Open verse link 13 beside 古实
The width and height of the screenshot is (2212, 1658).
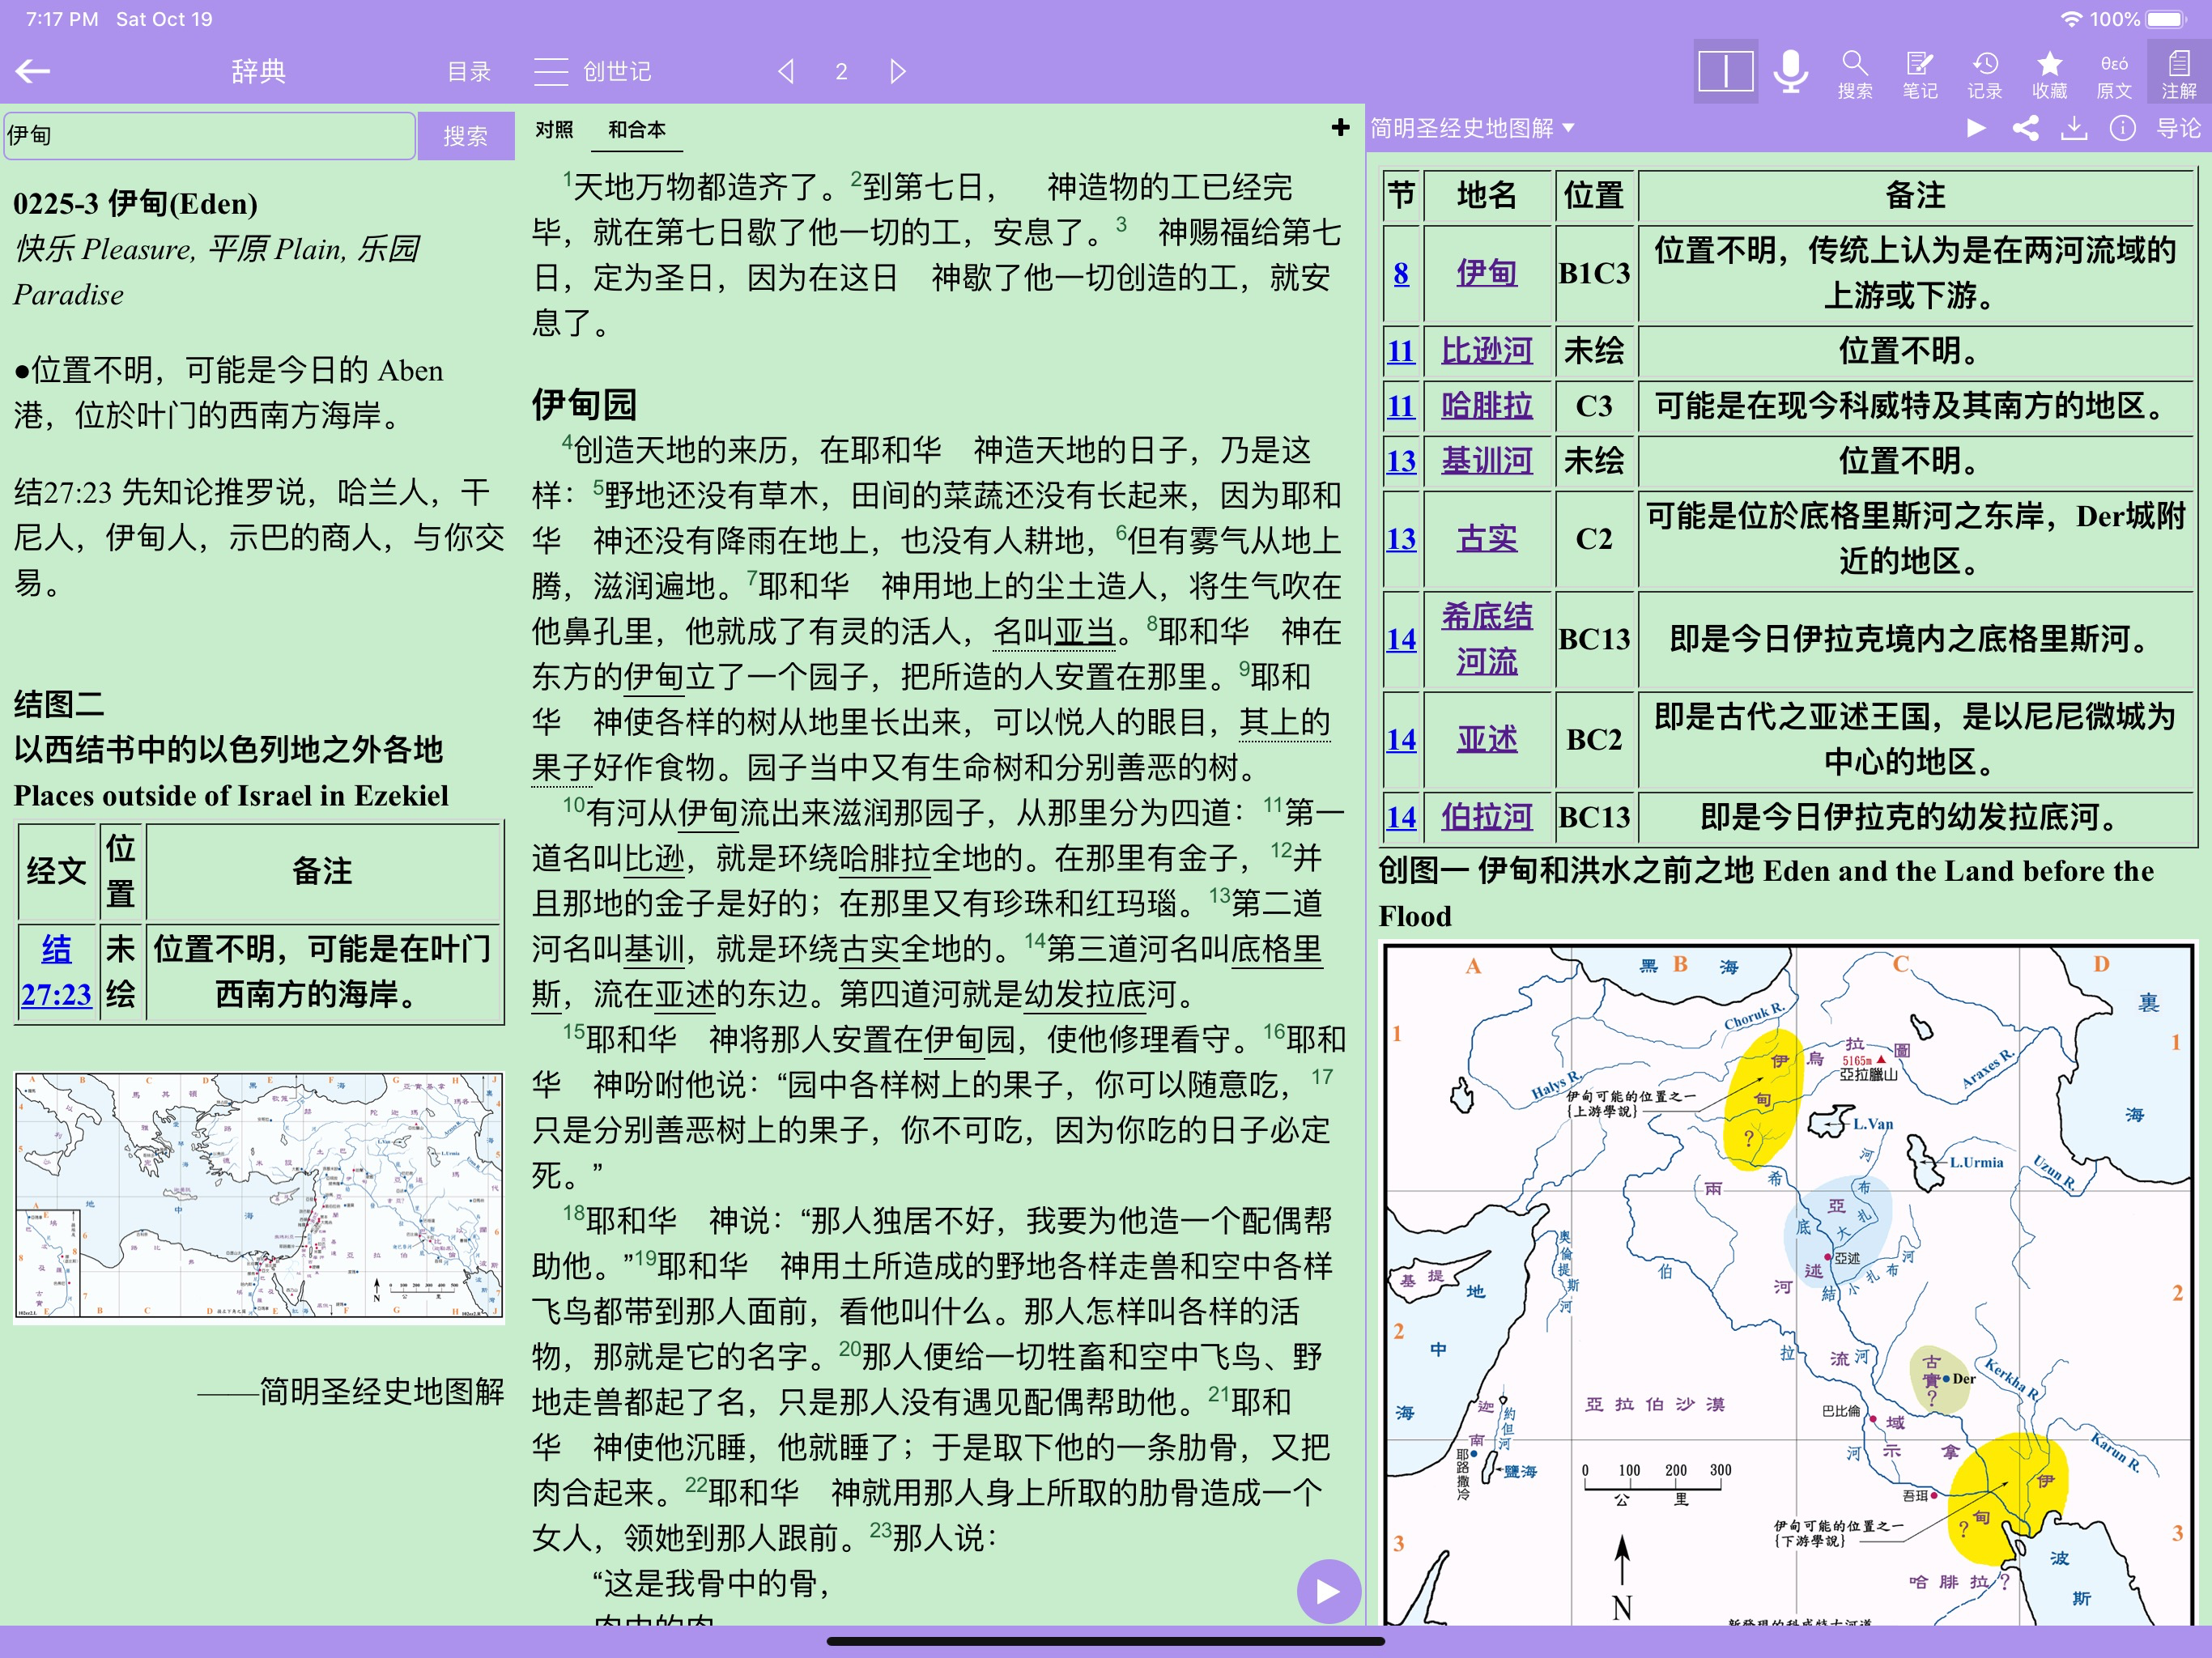(x=1401, y=539)
